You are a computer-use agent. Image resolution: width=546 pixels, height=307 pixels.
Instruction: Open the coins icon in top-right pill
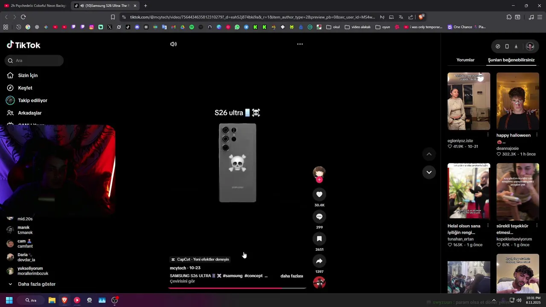click(498, 46)
